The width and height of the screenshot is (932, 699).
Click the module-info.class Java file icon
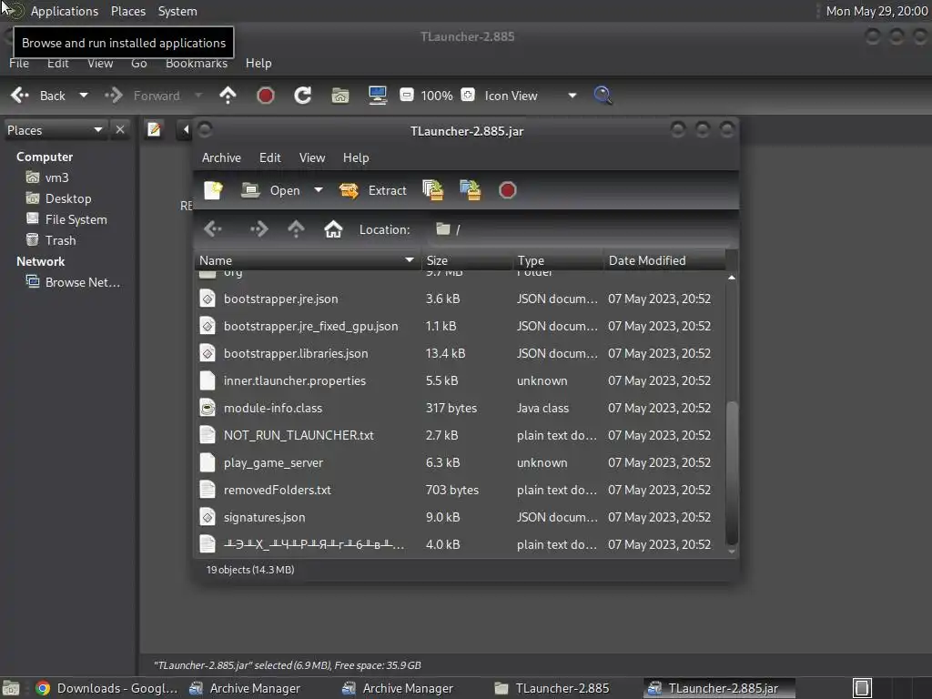208,408
